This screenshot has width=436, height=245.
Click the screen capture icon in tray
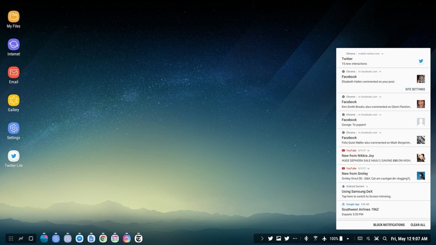point(377,238)
